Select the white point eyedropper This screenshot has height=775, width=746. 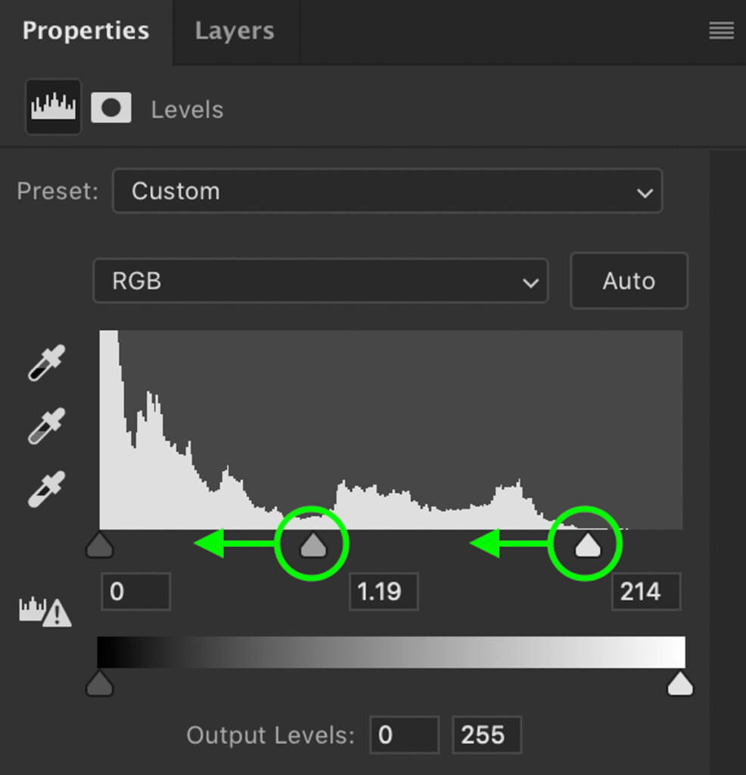(46, 490)
